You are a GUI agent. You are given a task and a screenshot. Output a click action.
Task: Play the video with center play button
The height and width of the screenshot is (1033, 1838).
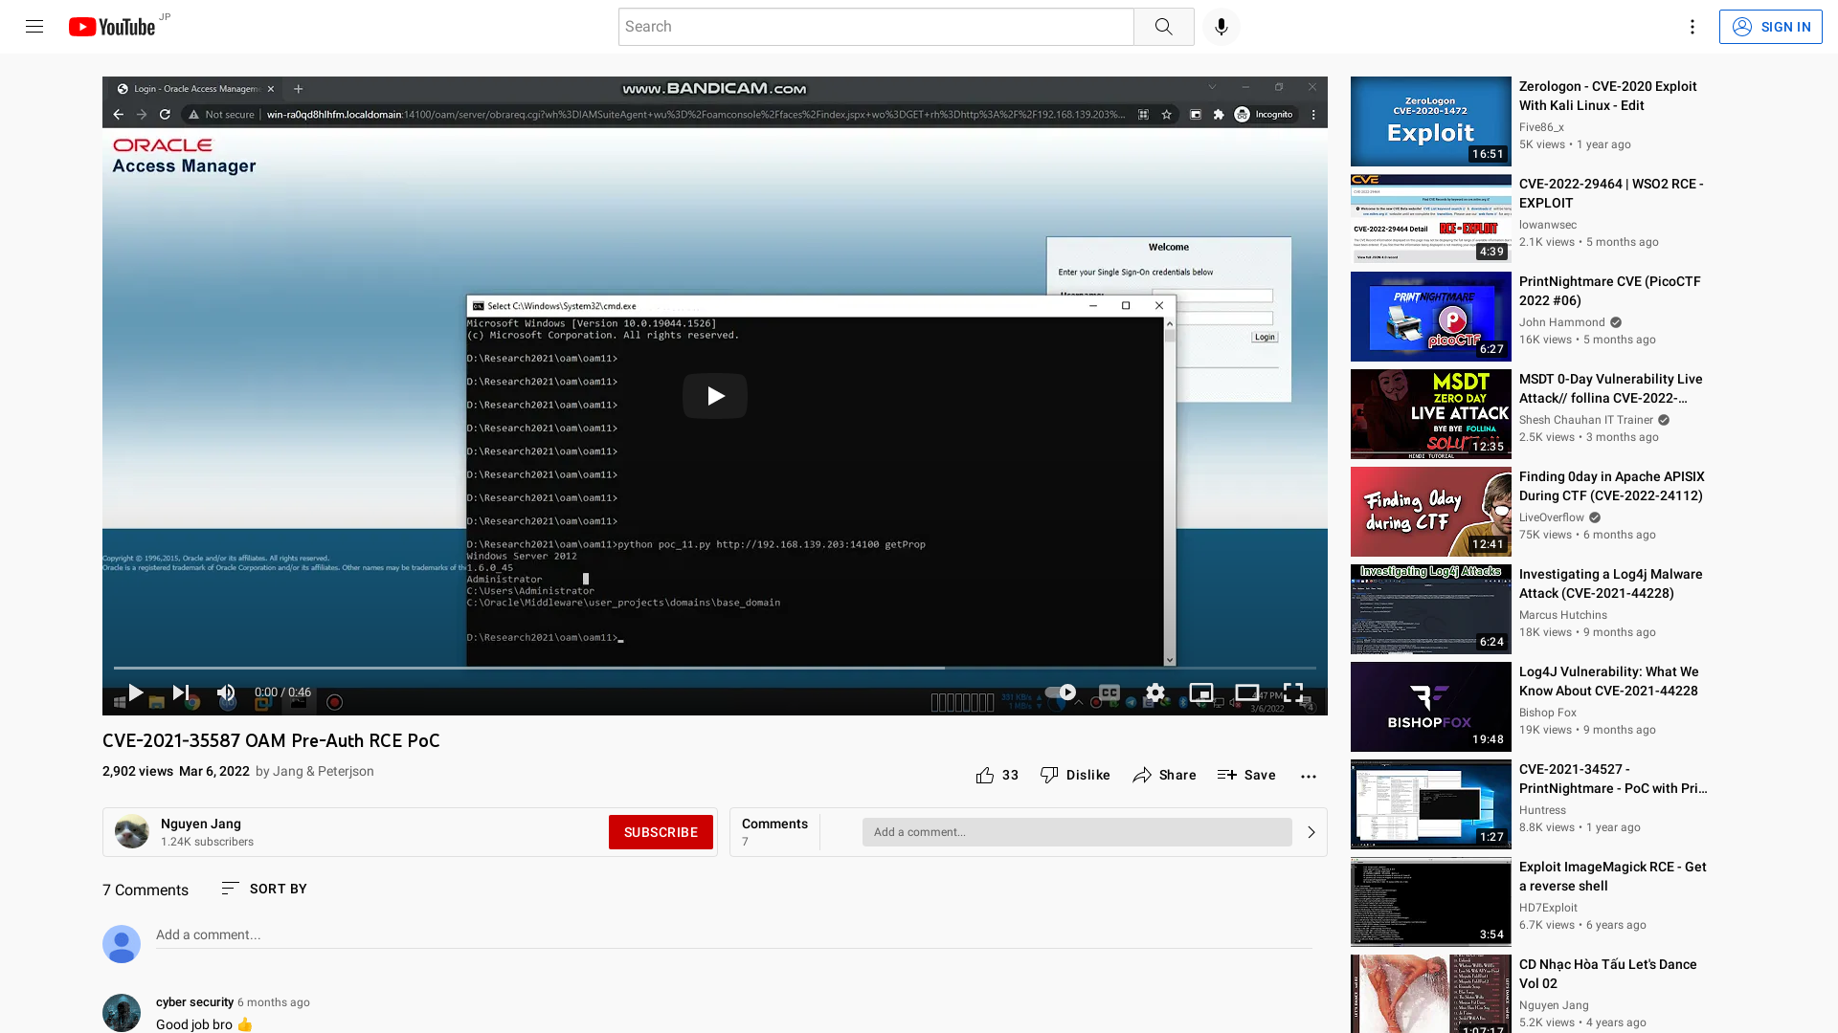click(x=714, y=396)
